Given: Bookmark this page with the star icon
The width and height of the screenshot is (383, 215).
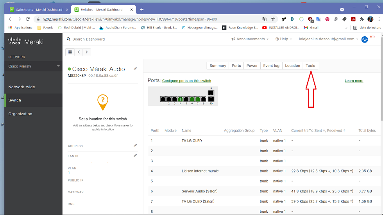Looking at the screenshot, I should (x=273, y=19).
